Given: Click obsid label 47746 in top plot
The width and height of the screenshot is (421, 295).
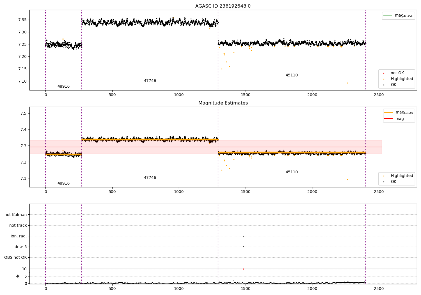Looking at the screenshot, I should pos(150,81).
